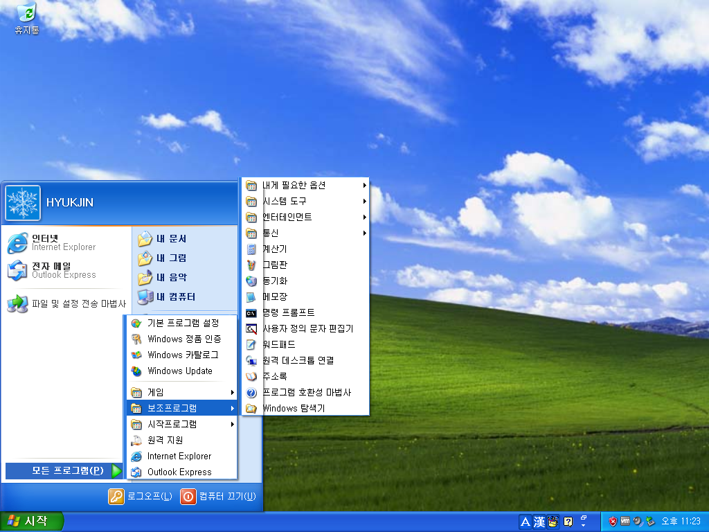Open 계산기 calculator

coord(305,249)
